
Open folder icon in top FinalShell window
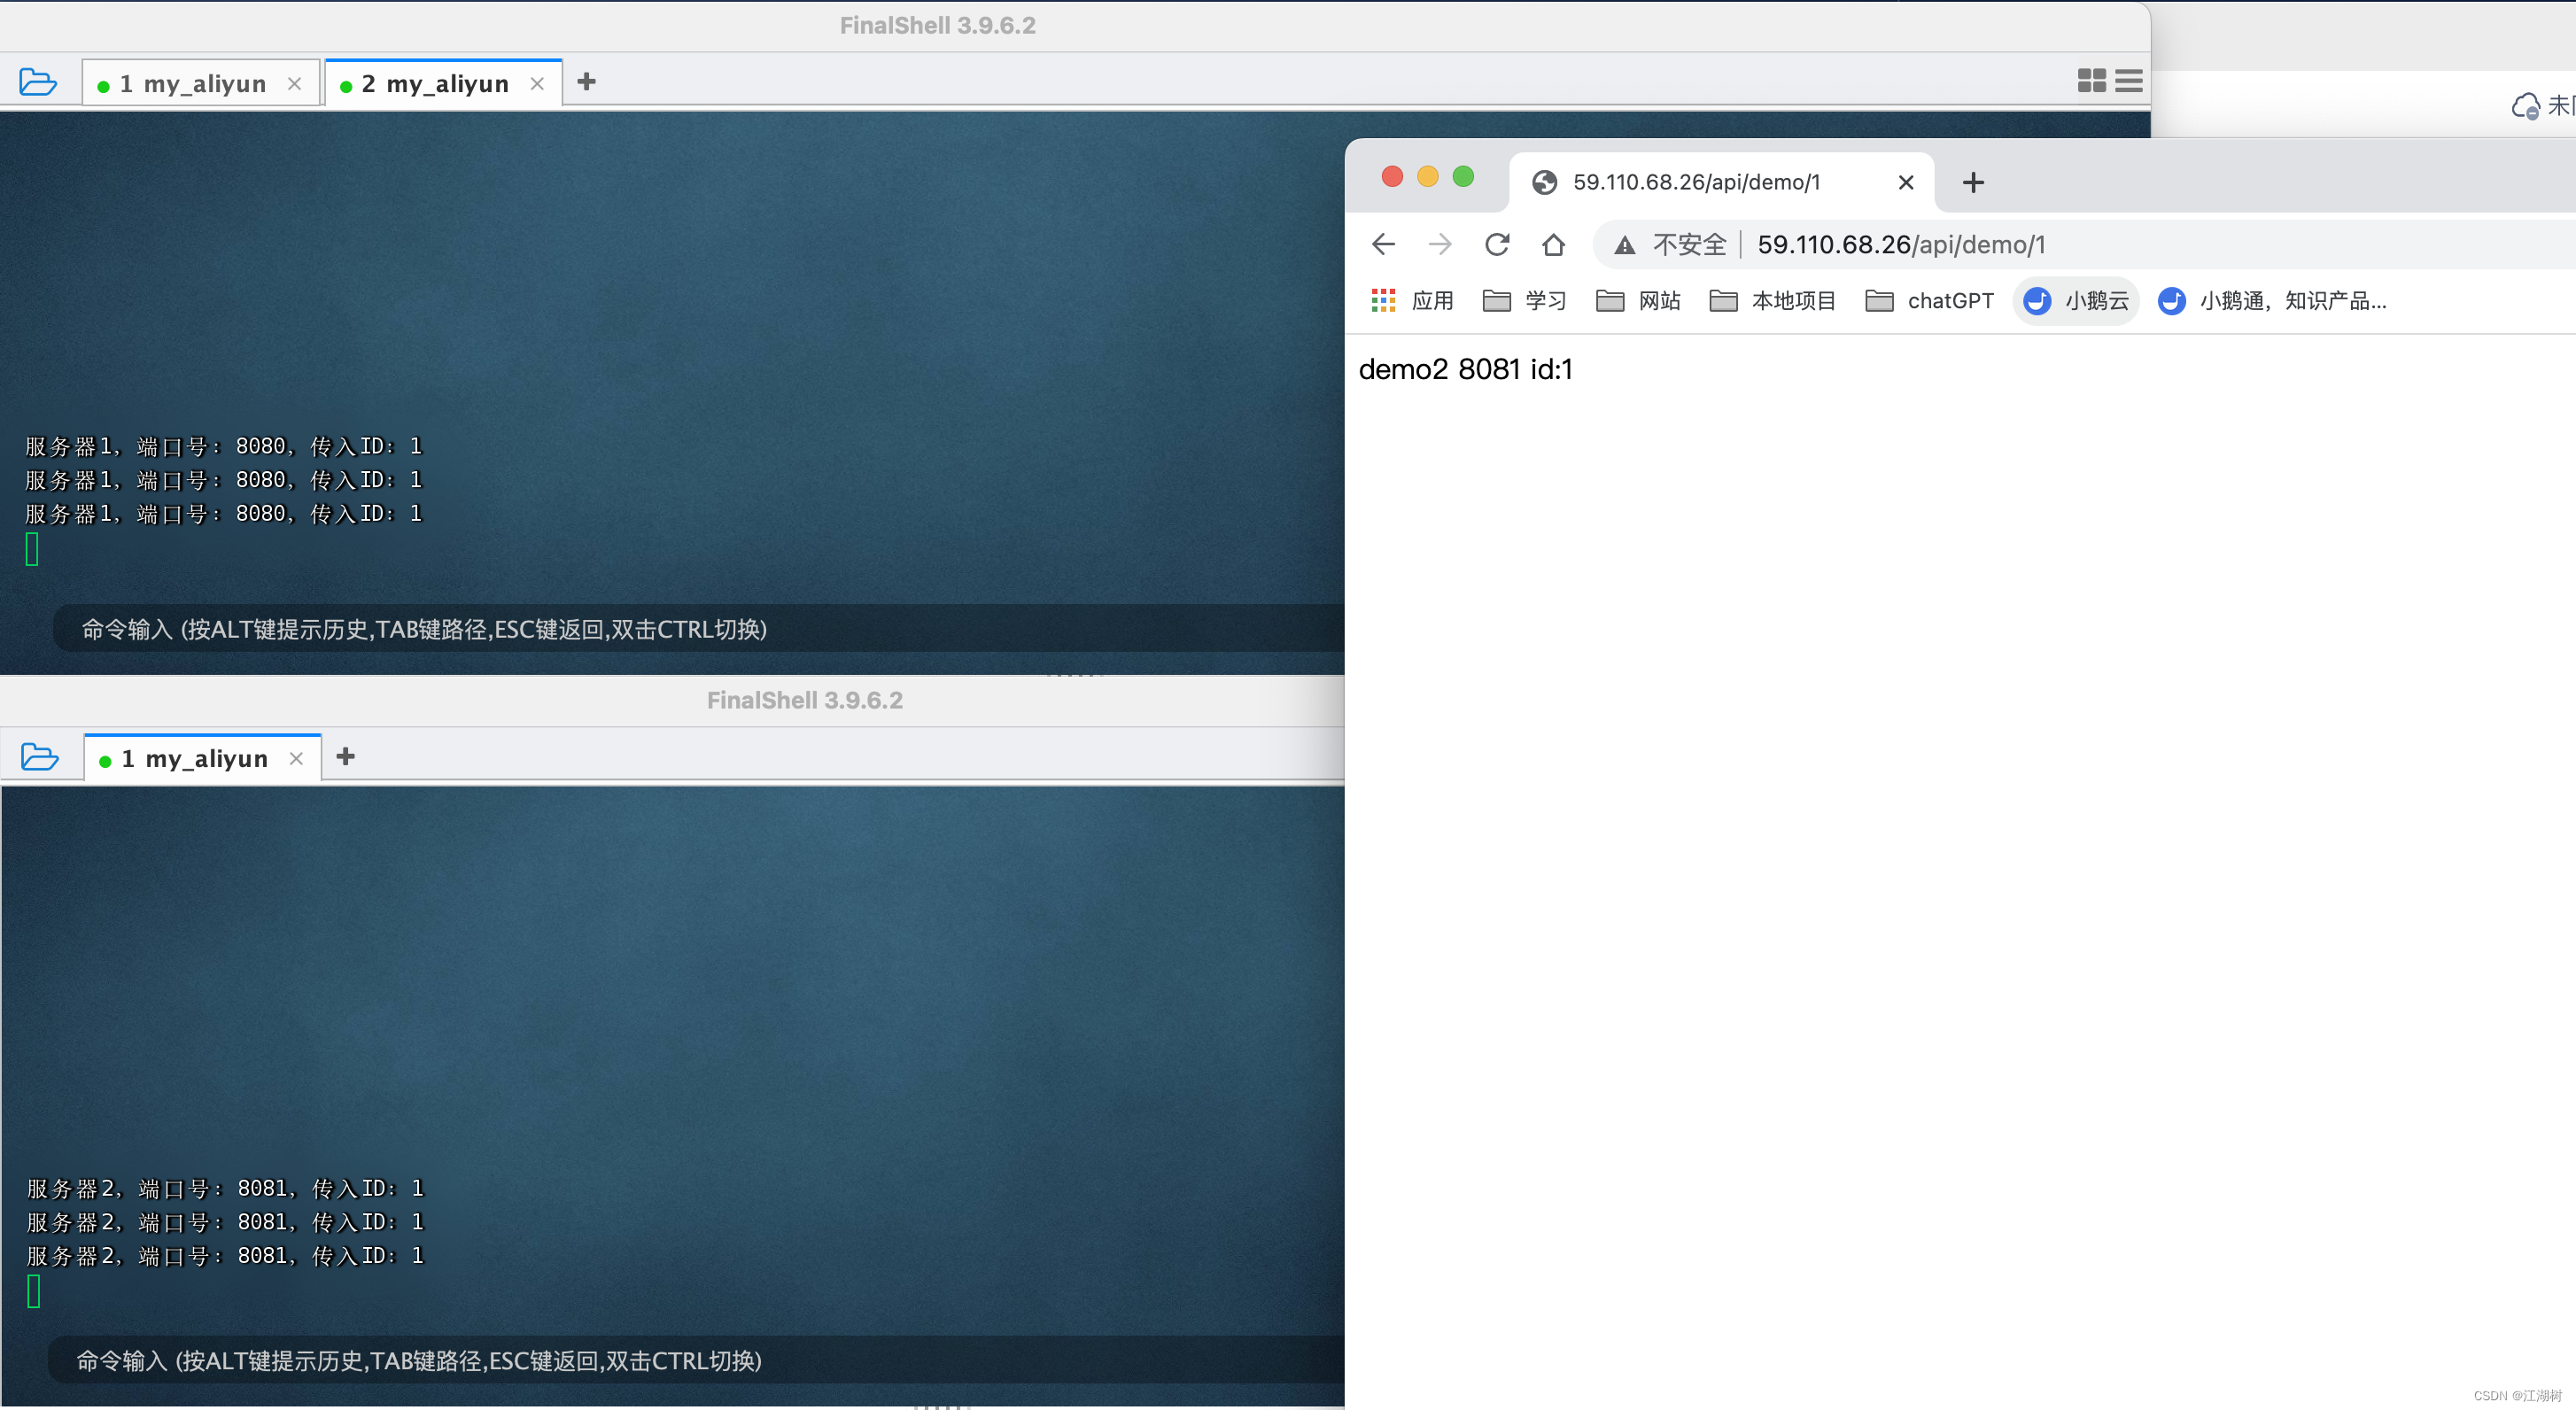[x=38, y=82]
